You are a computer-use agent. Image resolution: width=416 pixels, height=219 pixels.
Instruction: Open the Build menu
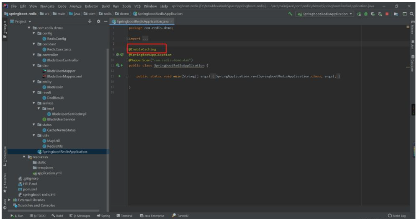point(106,6)
